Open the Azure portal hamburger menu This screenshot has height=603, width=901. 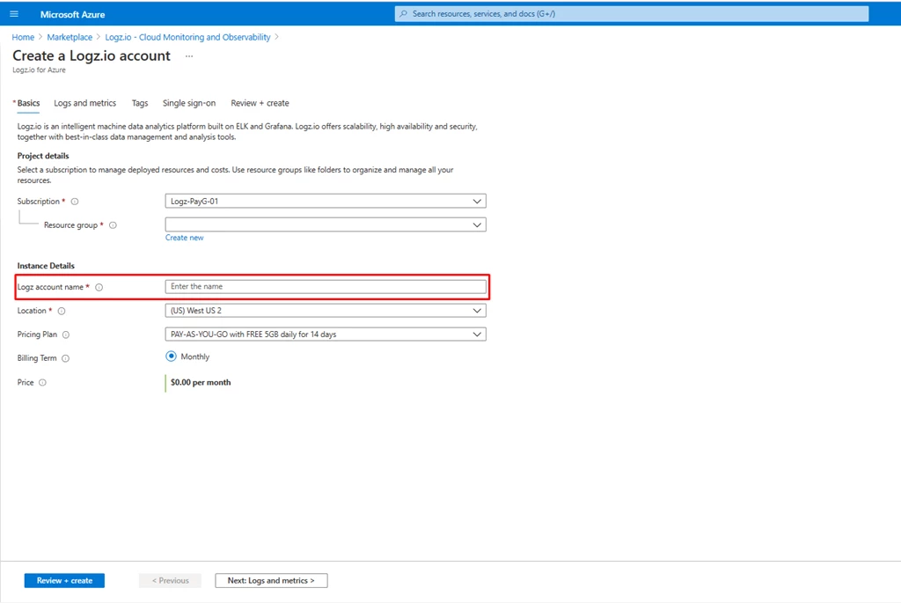pos(14,14)
